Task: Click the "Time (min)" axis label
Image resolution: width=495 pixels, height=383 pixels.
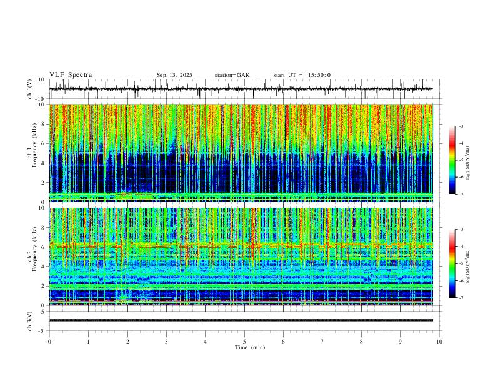Action: [250, 347]
